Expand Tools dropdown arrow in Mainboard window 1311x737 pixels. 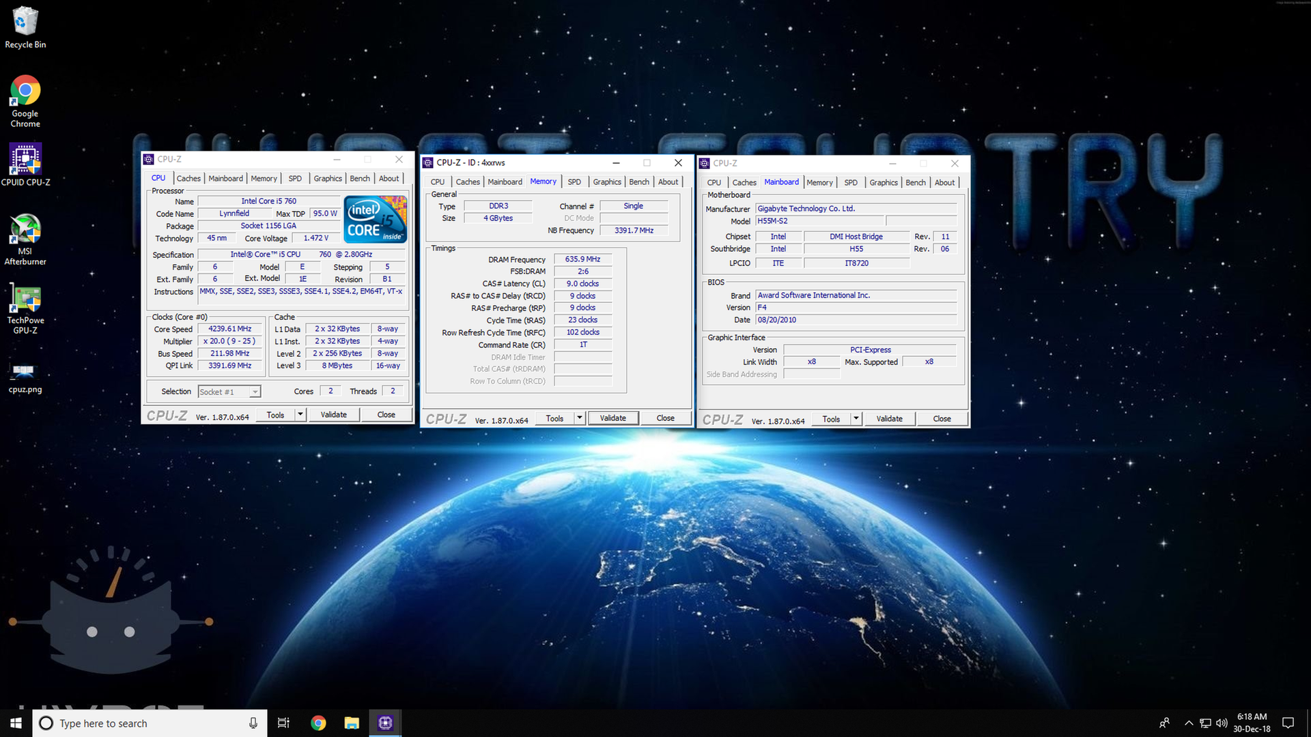point(856,419)
